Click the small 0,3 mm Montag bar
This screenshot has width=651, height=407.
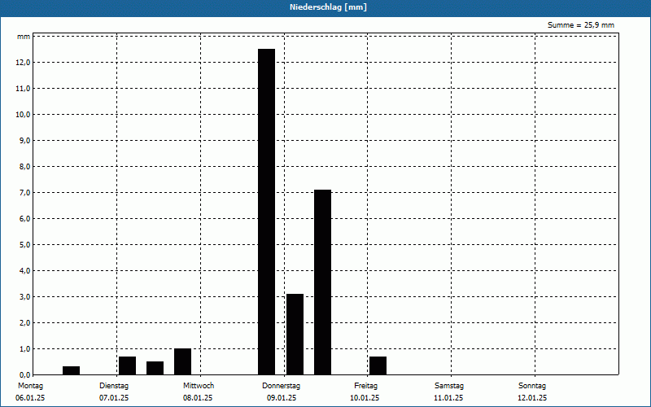(x=71, y=370)
